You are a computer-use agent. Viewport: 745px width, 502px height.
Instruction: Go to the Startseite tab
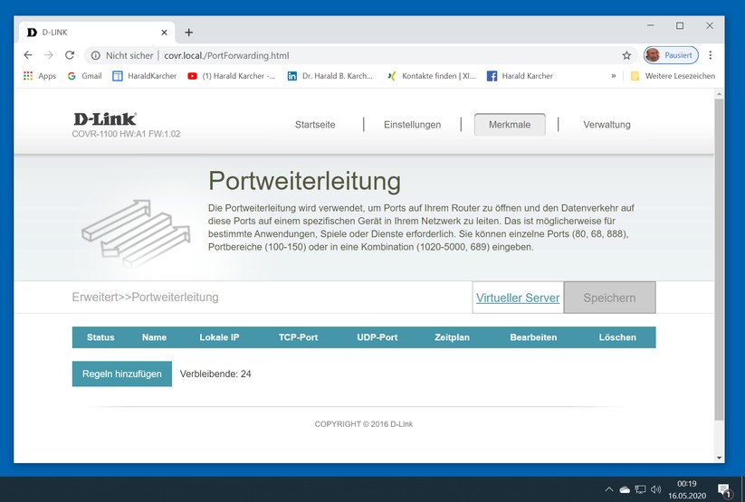point(315,125)
